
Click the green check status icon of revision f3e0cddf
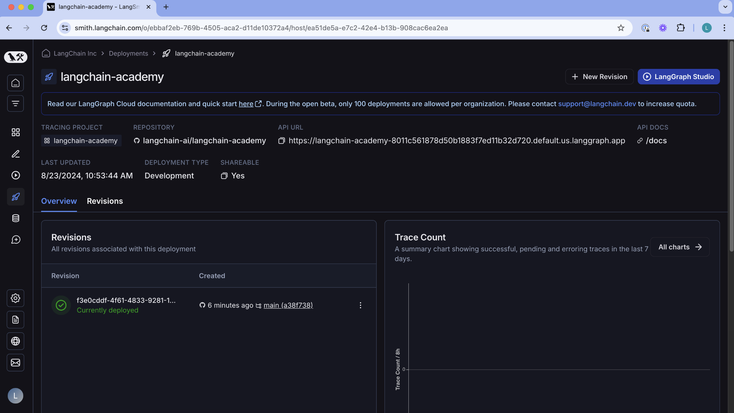61,305
